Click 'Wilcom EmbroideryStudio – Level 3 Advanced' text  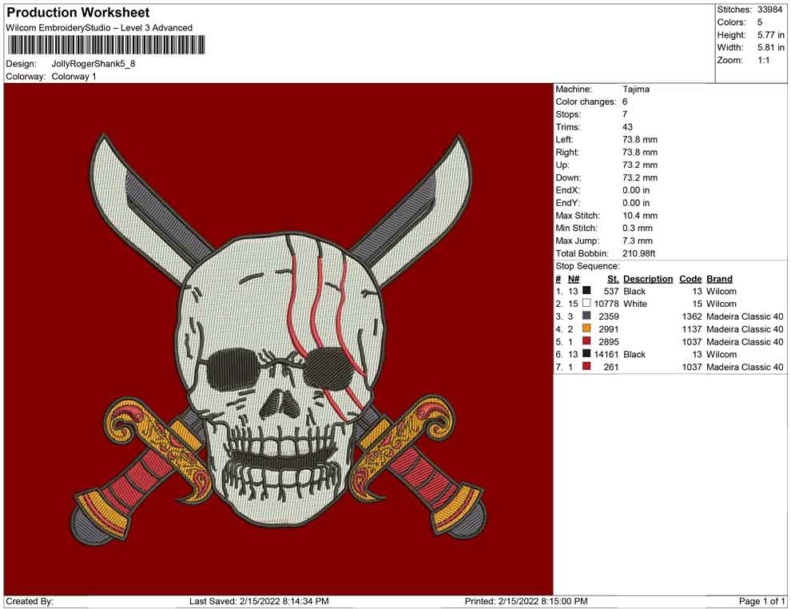point(99,28)
